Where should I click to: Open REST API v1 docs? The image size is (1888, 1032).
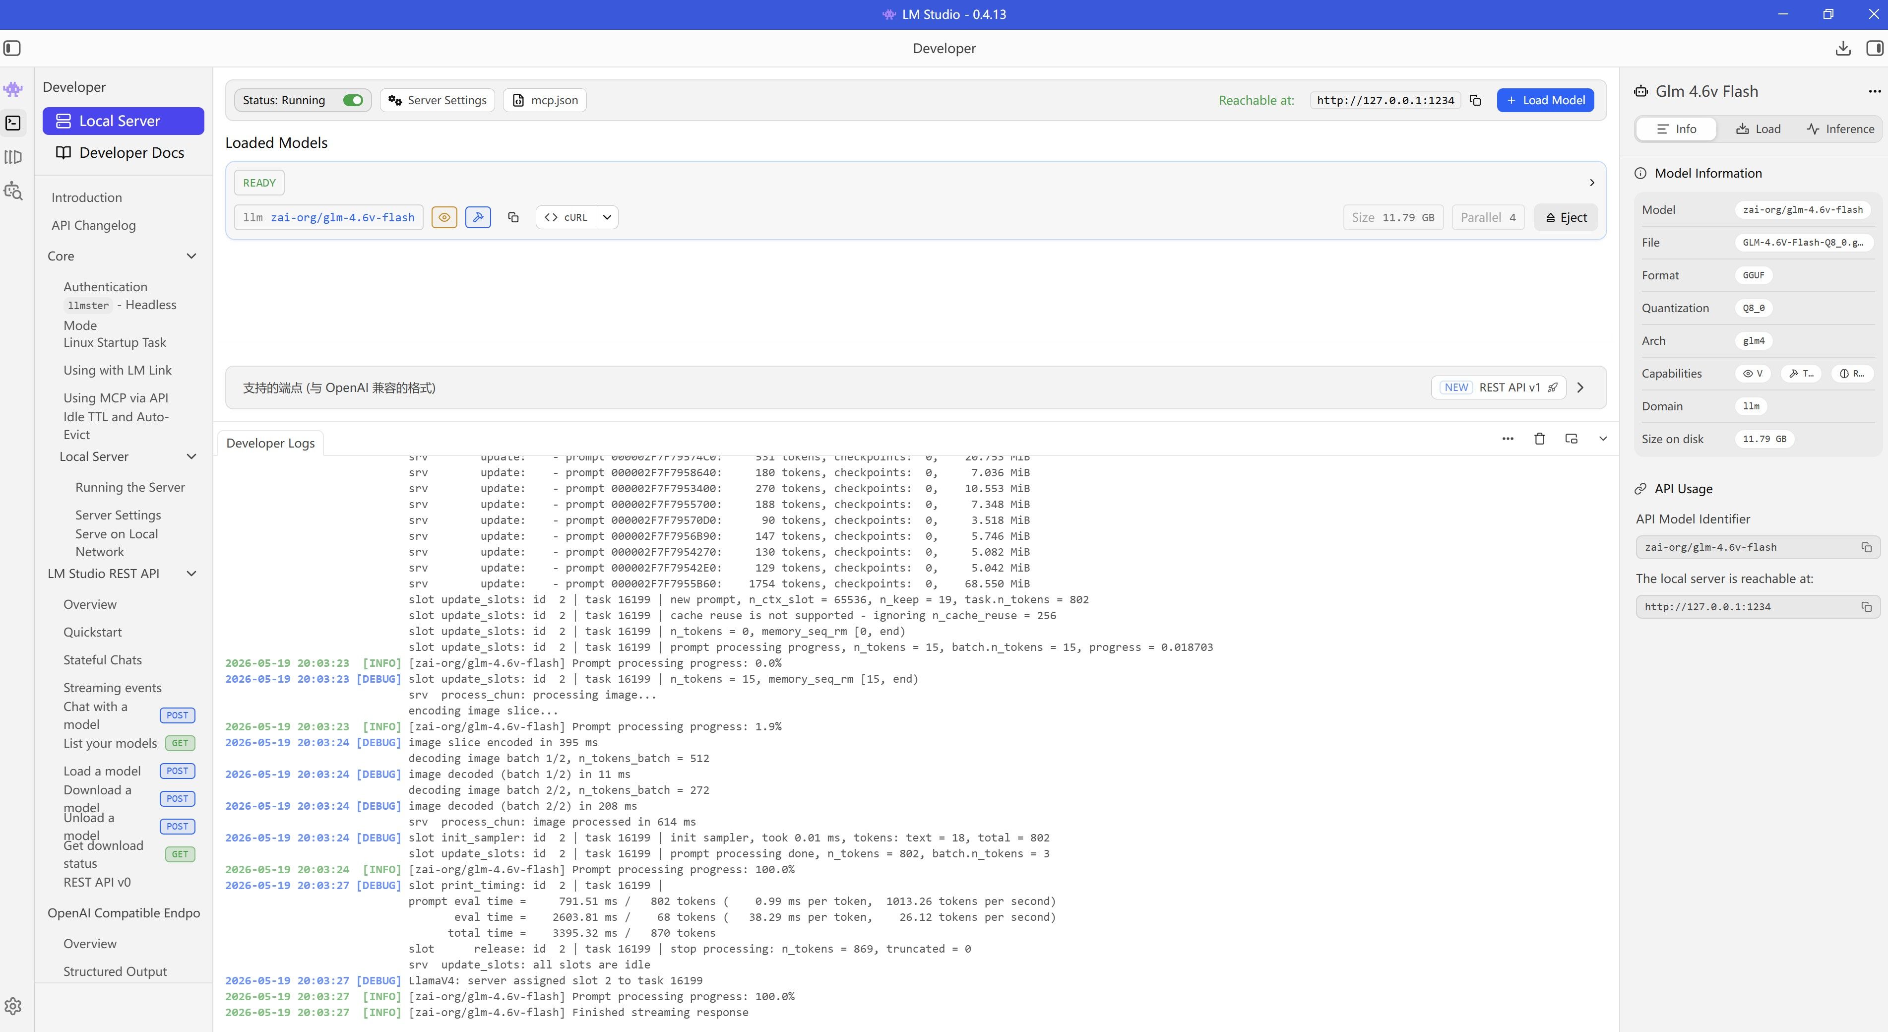pos(1498,387)
